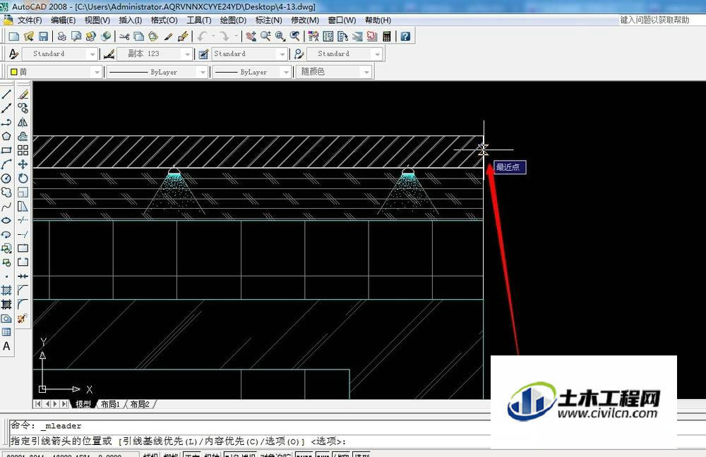
Task: Click the Multileader Style manager icon
Action: (299, 54)
